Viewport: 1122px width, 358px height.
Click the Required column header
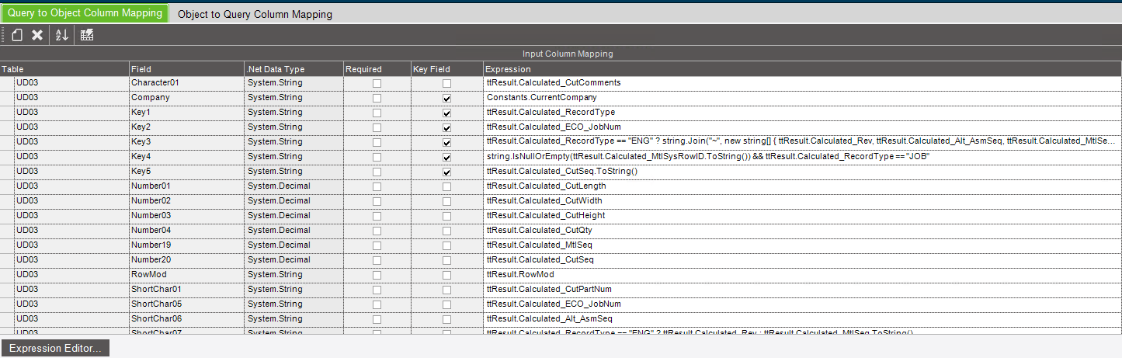tap(377, 69)
